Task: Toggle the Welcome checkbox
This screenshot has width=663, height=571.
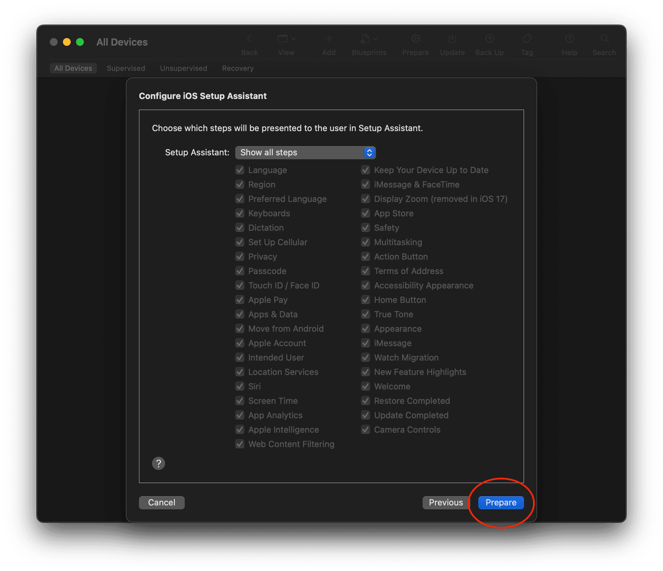Action: (366, 386)
